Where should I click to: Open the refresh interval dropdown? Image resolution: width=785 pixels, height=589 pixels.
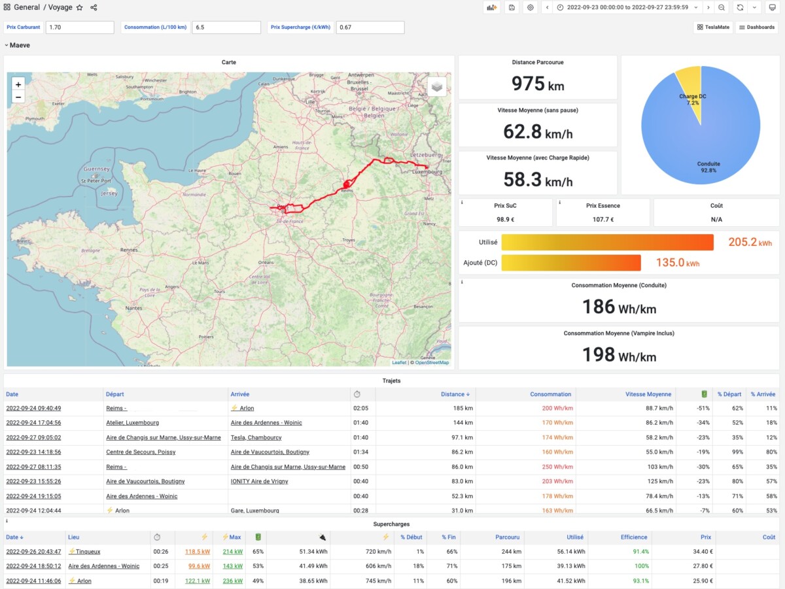point(754,7)
